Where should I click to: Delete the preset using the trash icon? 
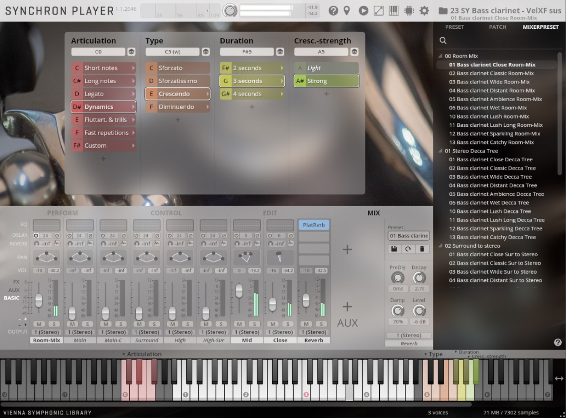coord(422,248)
